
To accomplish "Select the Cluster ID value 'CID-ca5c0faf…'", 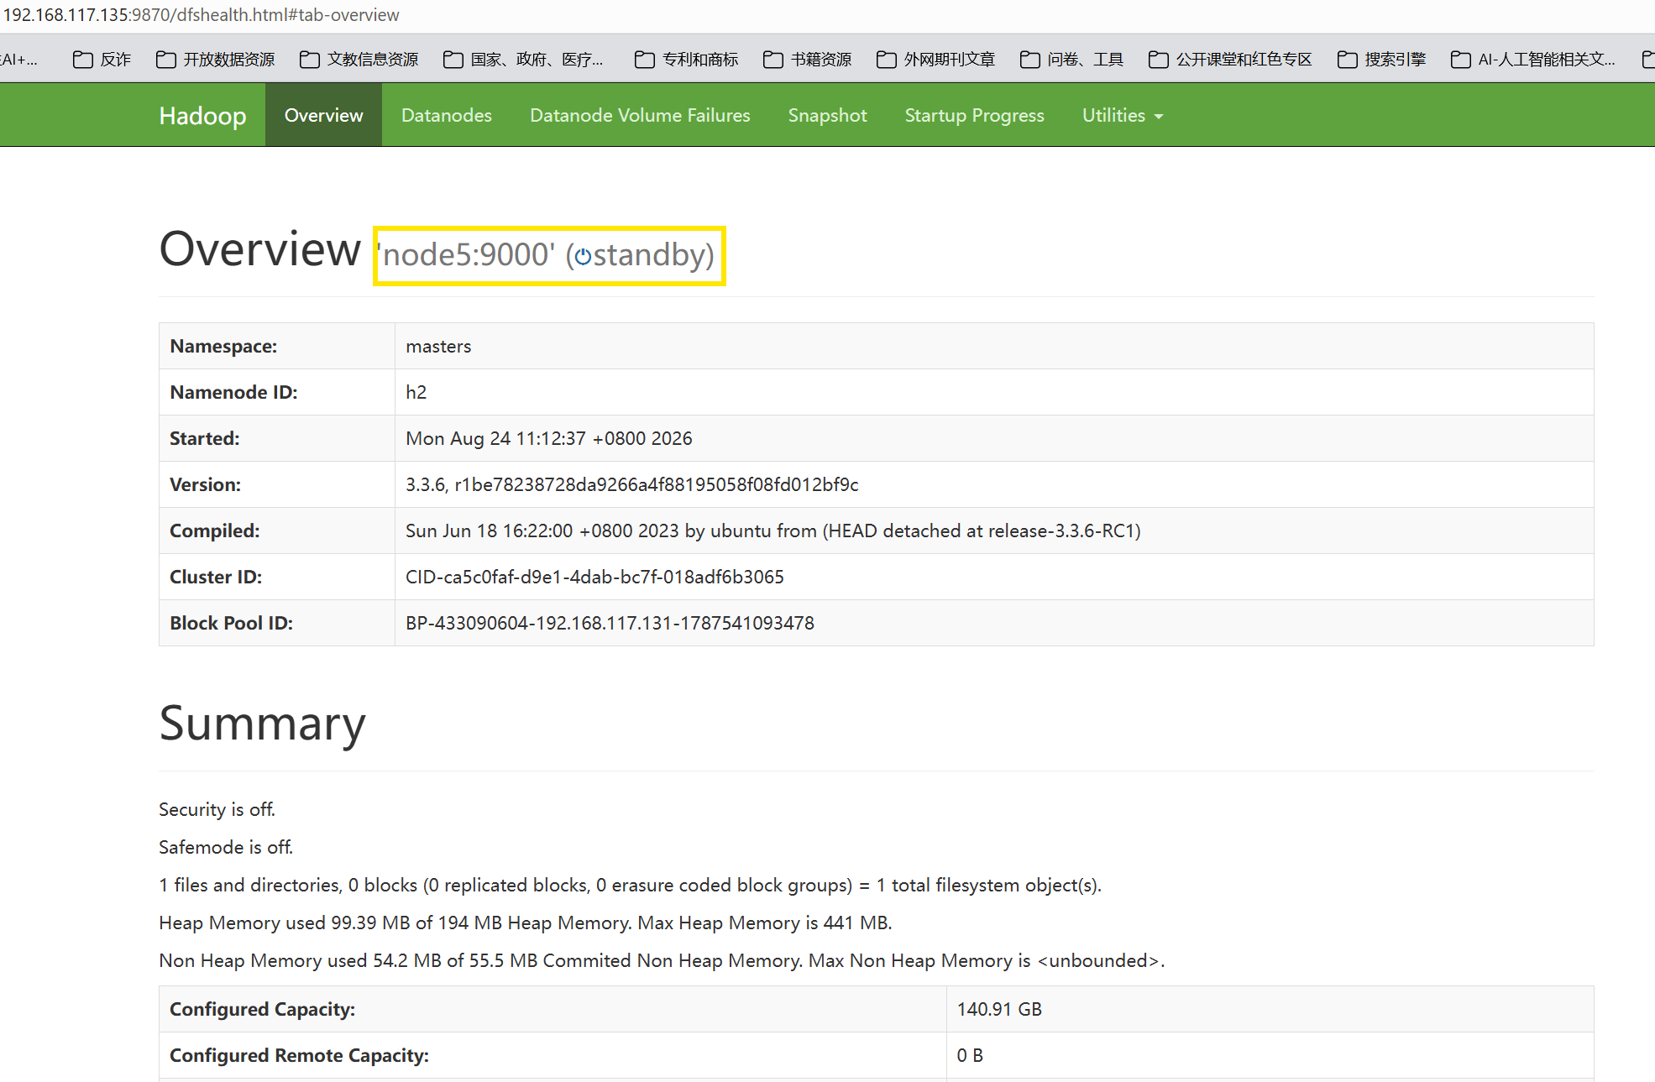I will (x=594, y=577).
